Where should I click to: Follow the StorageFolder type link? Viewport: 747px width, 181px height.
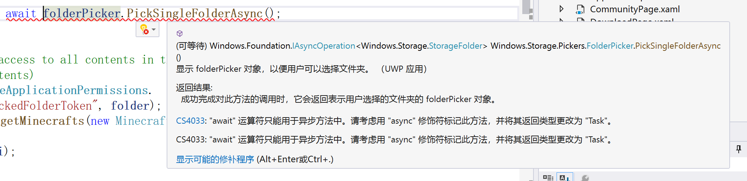(456, 46)
